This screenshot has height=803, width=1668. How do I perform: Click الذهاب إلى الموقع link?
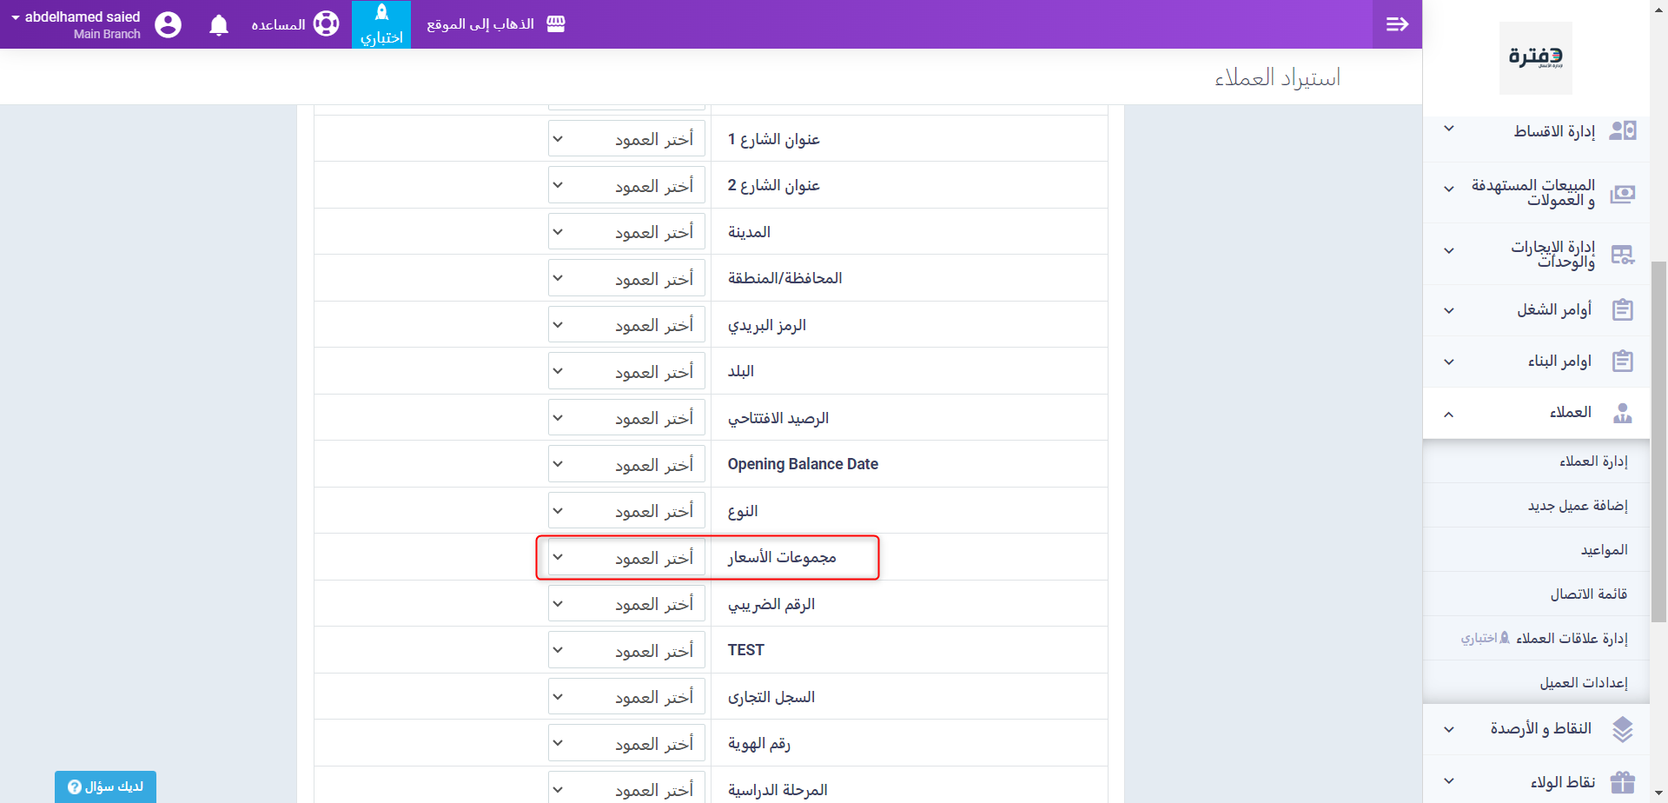pos(480,24)
